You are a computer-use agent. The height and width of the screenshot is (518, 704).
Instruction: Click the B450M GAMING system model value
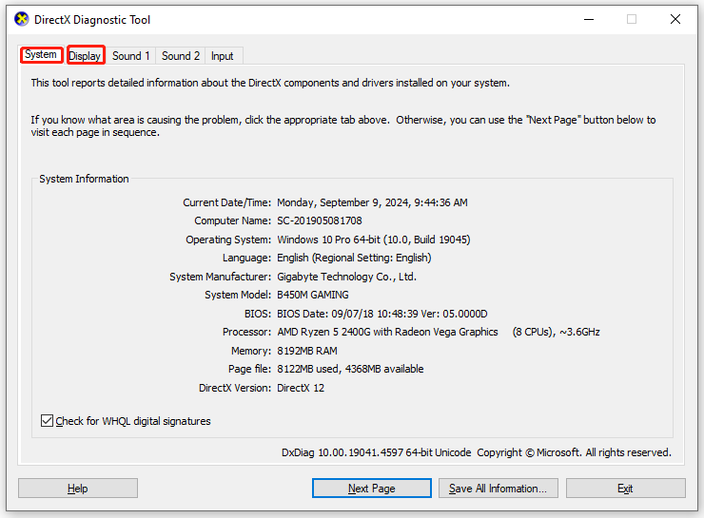point(313,295)
